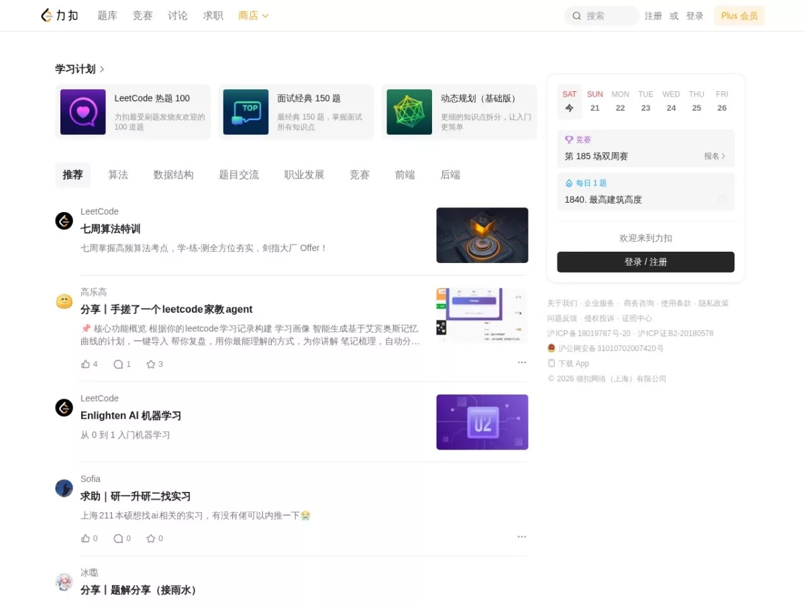Viewport: 805px width, 604px height.
Task: Focus the 搜索 input field
Action: pyautogui.click(x=602, y=15)
